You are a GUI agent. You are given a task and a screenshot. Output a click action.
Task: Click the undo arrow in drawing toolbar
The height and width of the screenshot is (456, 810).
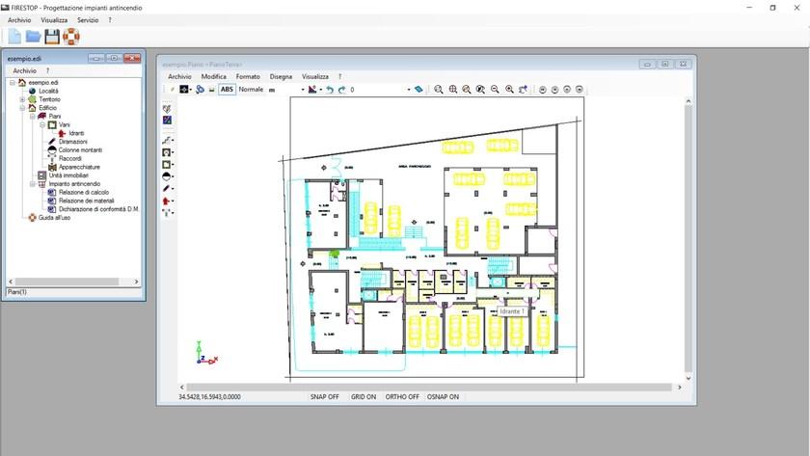point(329,90)
